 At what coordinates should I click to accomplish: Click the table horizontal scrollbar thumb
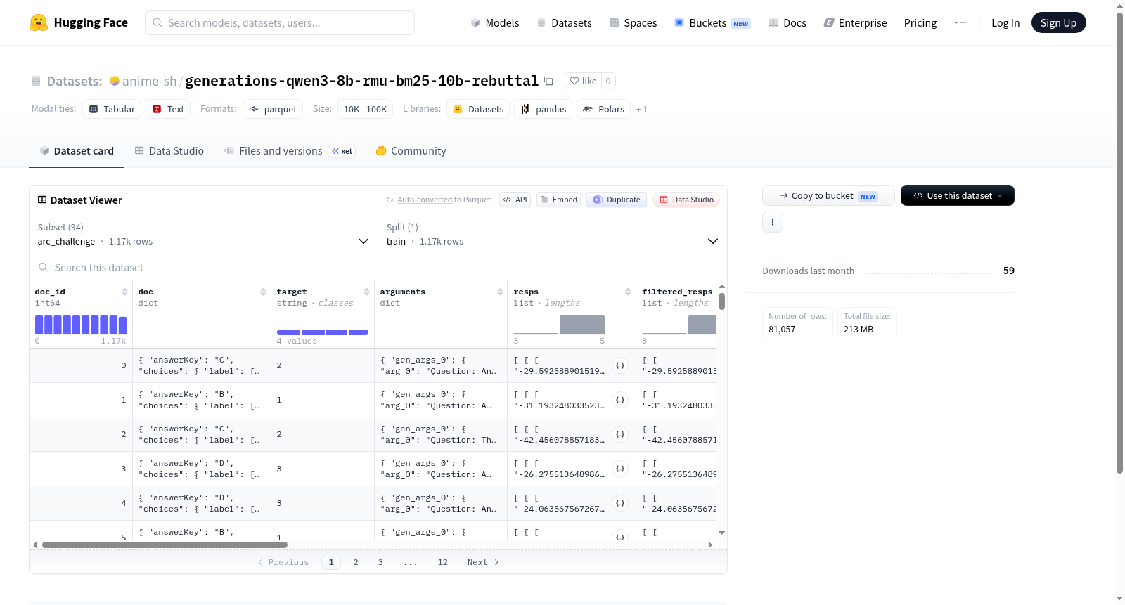pos(165,545)
